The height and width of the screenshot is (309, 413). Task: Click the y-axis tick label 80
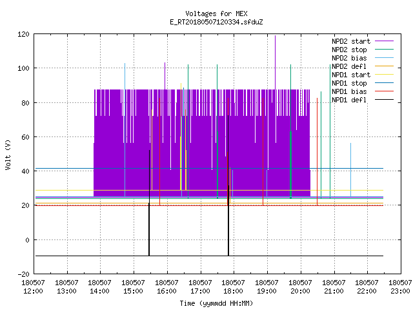click(25, 103)
